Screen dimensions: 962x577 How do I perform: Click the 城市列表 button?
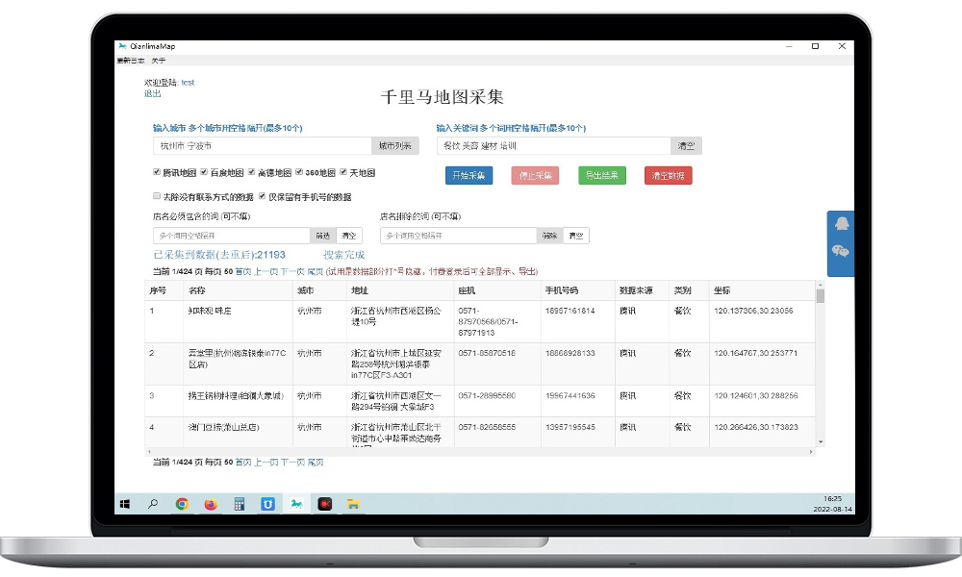[x=395, y=146]
